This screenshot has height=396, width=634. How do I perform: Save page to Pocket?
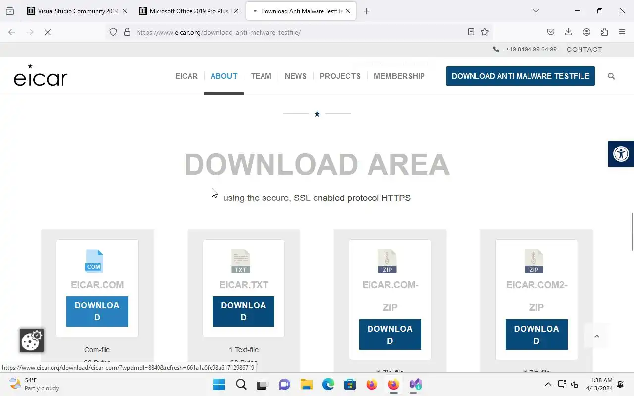coord(551,32)
